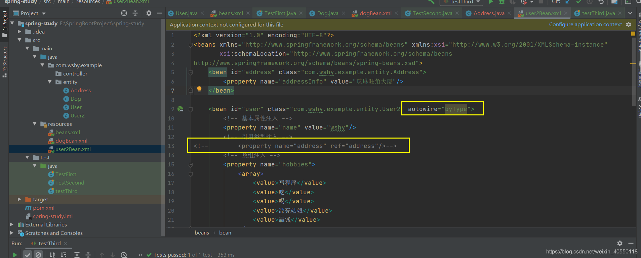Open Project Structure icon in toolbar
The image size is (641, 258).
click(x=614, y=2)
